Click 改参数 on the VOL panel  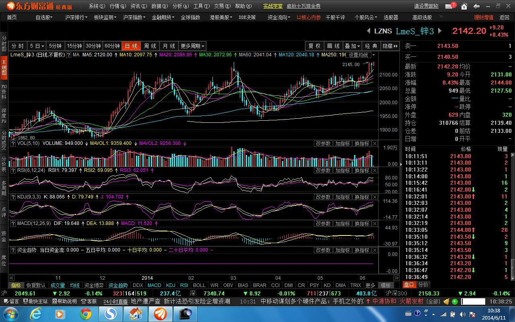pos(323,144)
